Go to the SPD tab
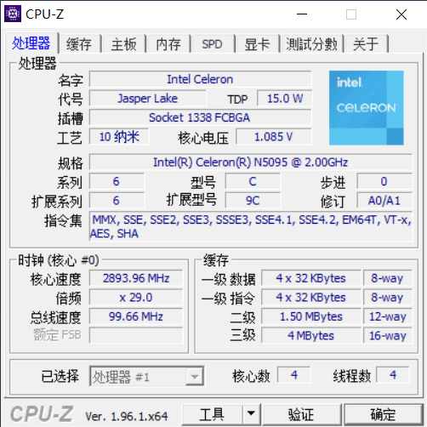The width and height of the screenshot is (427, 427). click(x=213, y=44)
